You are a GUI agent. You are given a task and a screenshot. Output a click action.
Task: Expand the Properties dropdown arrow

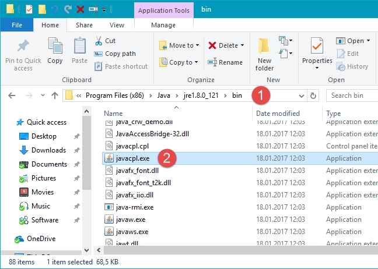tap(317, 68)
